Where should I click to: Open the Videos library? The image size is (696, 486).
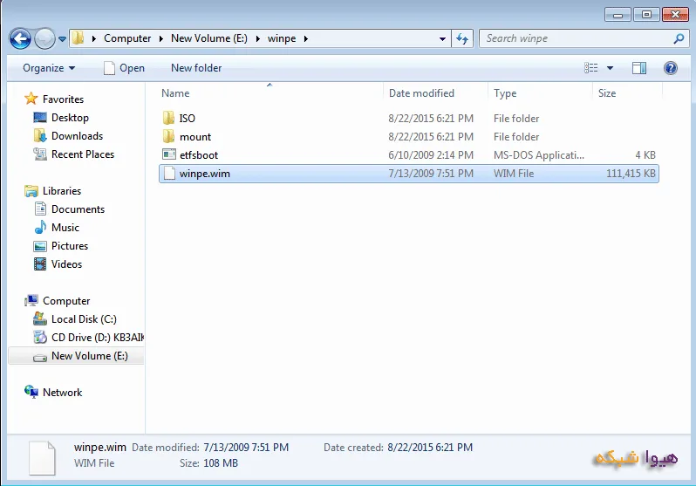click(x=66, y=264)
